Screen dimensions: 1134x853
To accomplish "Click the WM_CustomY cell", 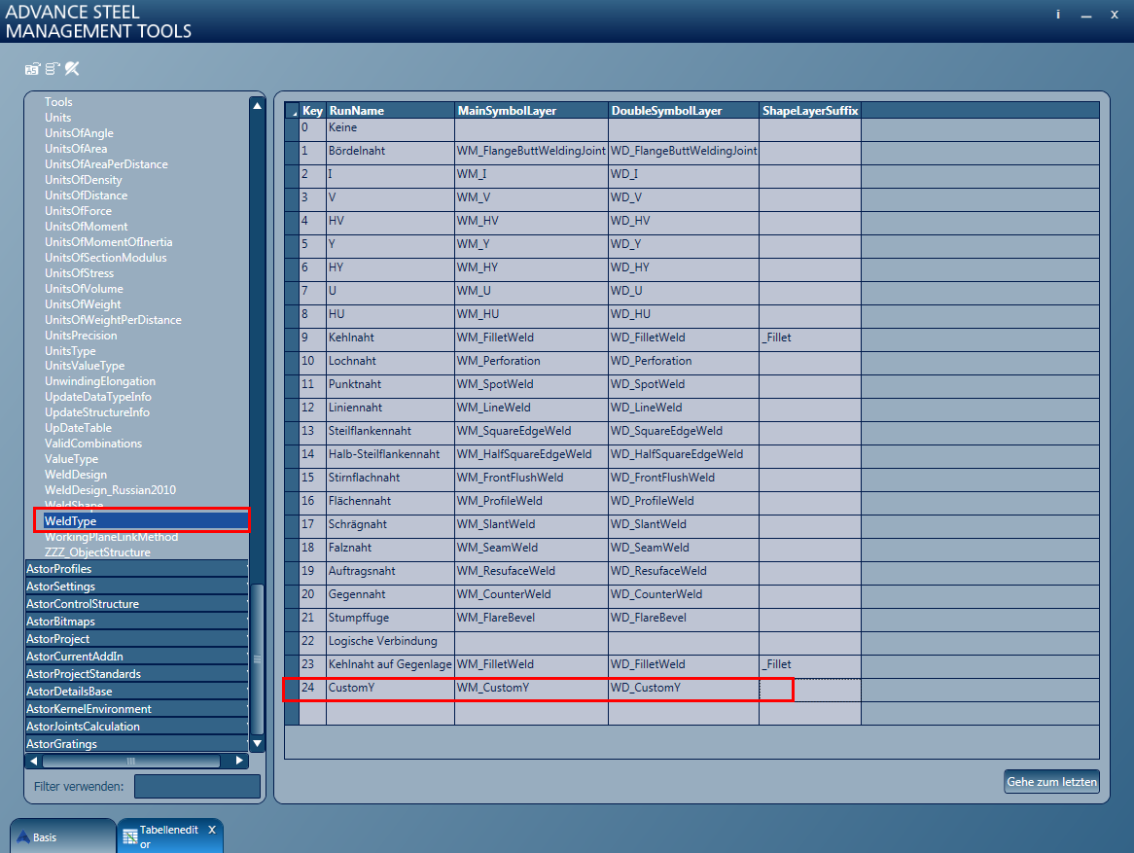I will click(532, 688).
